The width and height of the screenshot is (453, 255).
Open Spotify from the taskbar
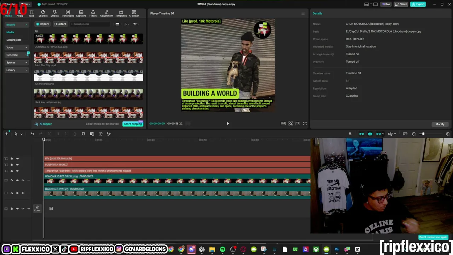pyautogui.click(x=223, y=249)
